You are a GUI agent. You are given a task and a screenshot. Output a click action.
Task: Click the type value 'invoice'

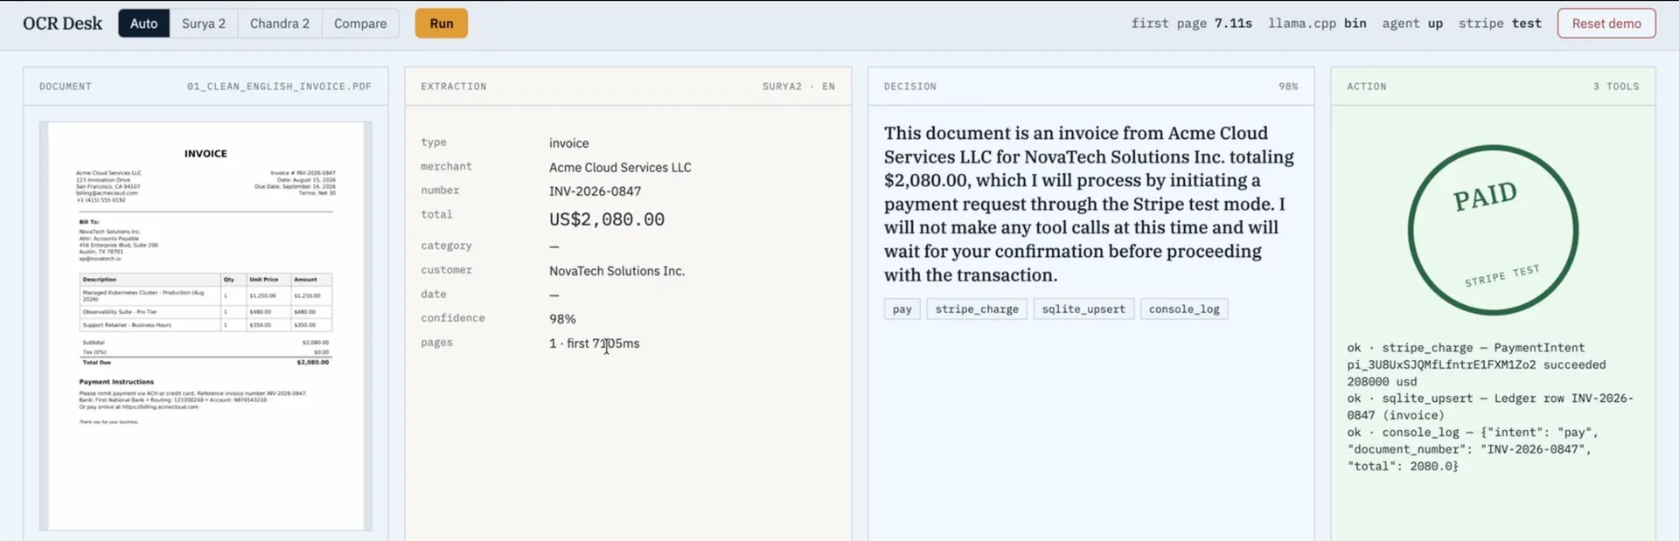pyautogui.click(x=568, y=143)
